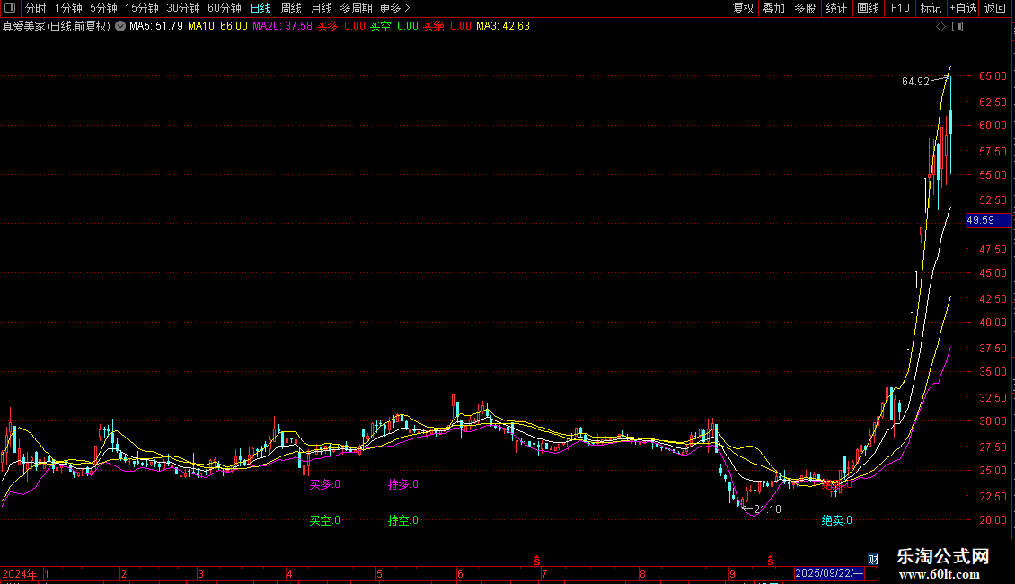Expand the 更多 period options
Screen dimensions: 1015x584
[395, 8]
